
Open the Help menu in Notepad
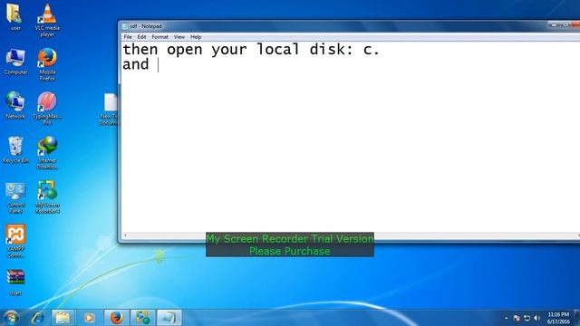click(x=196, y=37)
